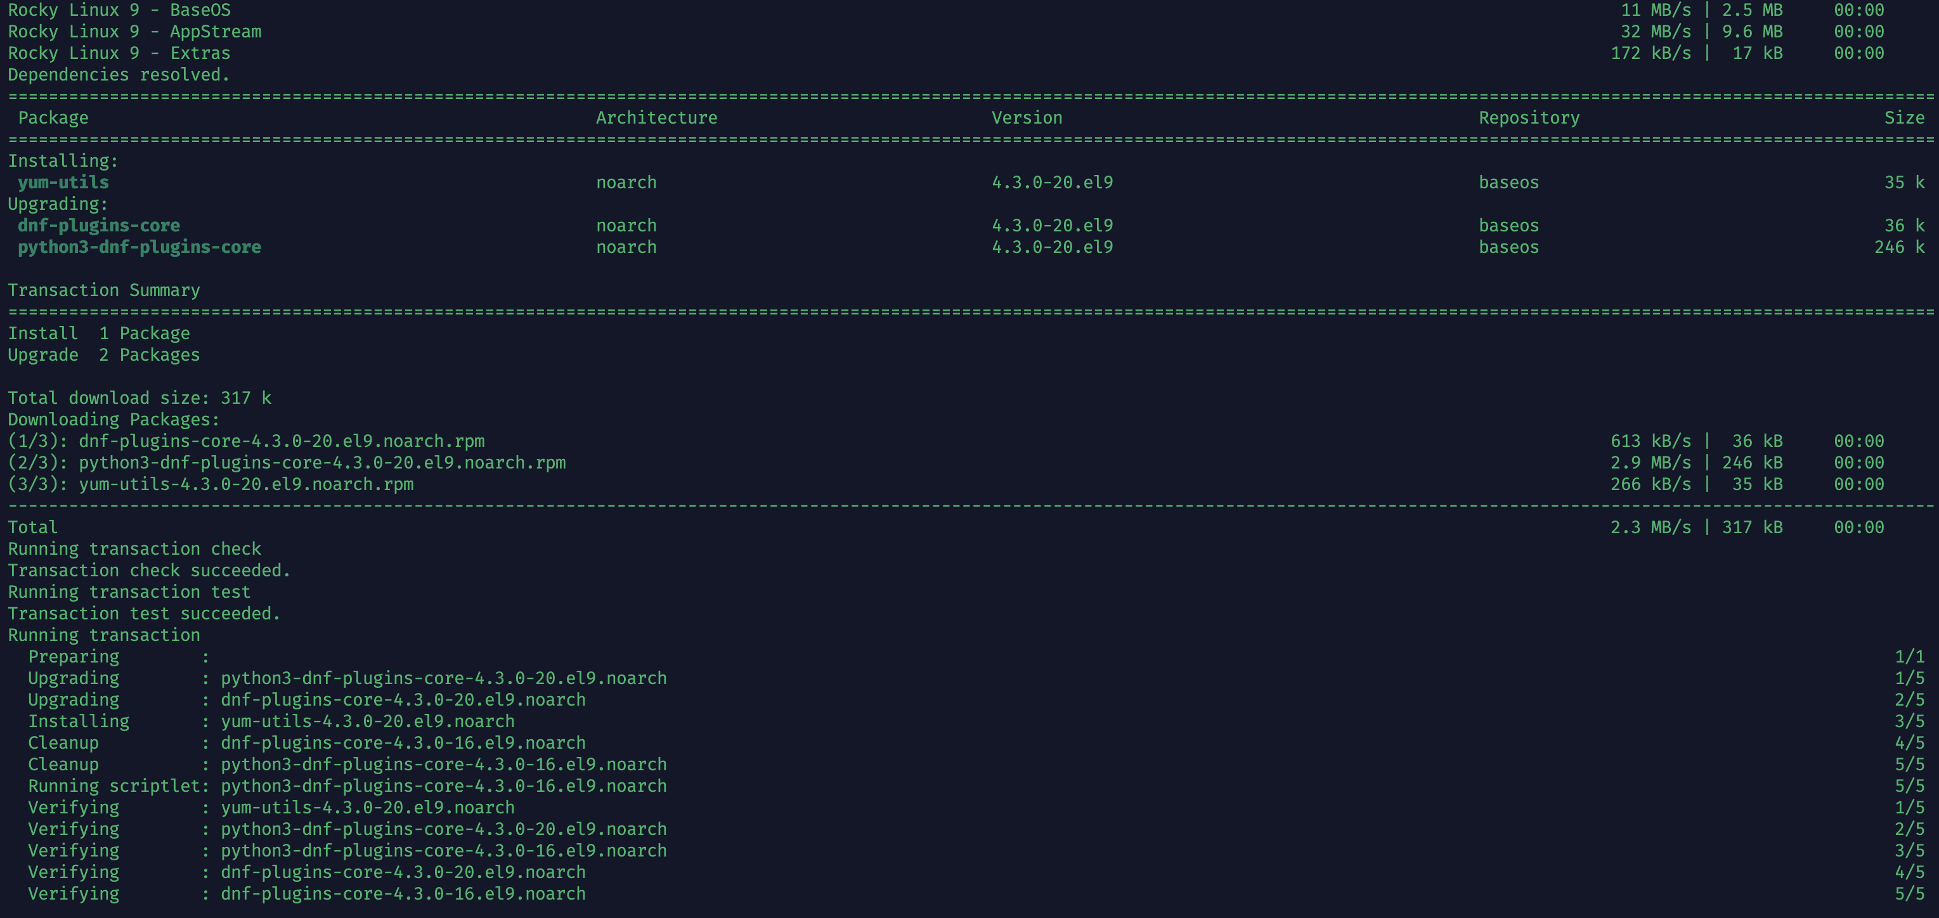Select the yum-utils package name

pyautogui.click(x=64, y=182)
